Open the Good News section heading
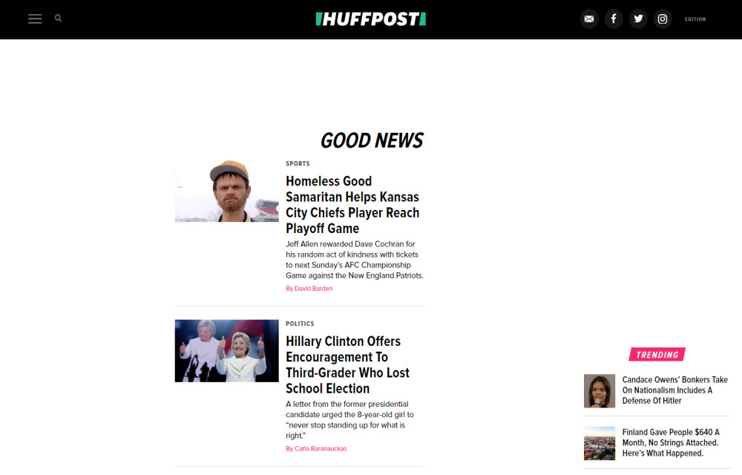This screenshot has height=475, width=742. (x=372, y=140)
